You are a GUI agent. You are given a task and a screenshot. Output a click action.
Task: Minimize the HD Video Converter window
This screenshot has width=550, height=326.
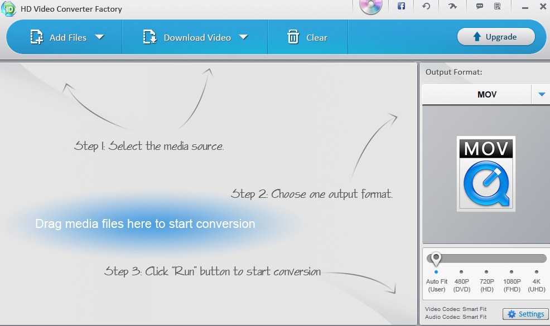525,7
